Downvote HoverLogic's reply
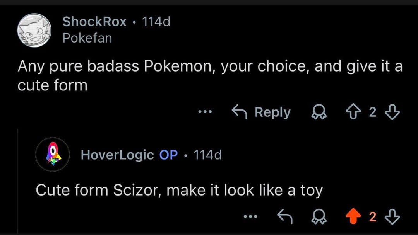Screen dimensions: 418x235 [392, 217]
